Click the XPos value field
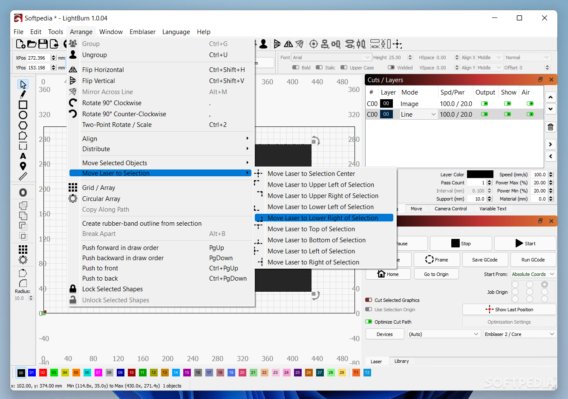 [x=39, y=57]
